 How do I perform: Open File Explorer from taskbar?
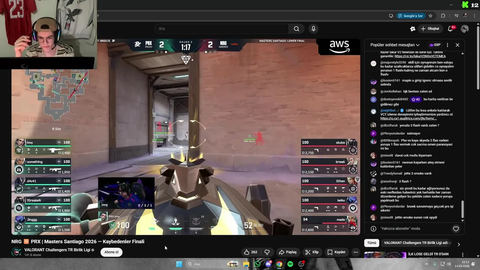coord(246,264)
